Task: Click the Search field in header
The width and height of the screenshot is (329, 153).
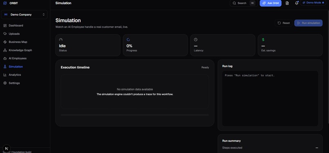Action: point(244,3)
